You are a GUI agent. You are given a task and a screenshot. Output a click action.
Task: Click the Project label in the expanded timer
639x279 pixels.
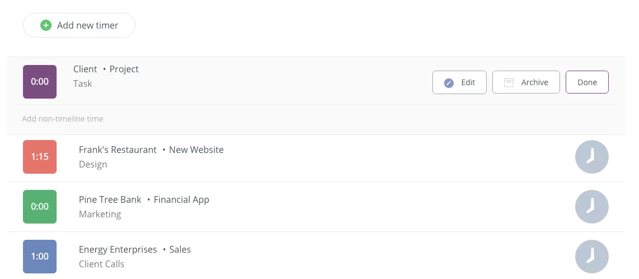[x=124, y=69]
